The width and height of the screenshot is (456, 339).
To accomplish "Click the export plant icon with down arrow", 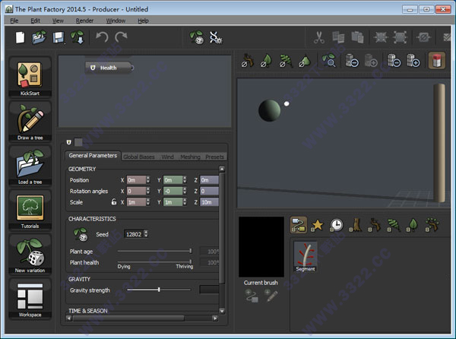I will tap(78, 37).
